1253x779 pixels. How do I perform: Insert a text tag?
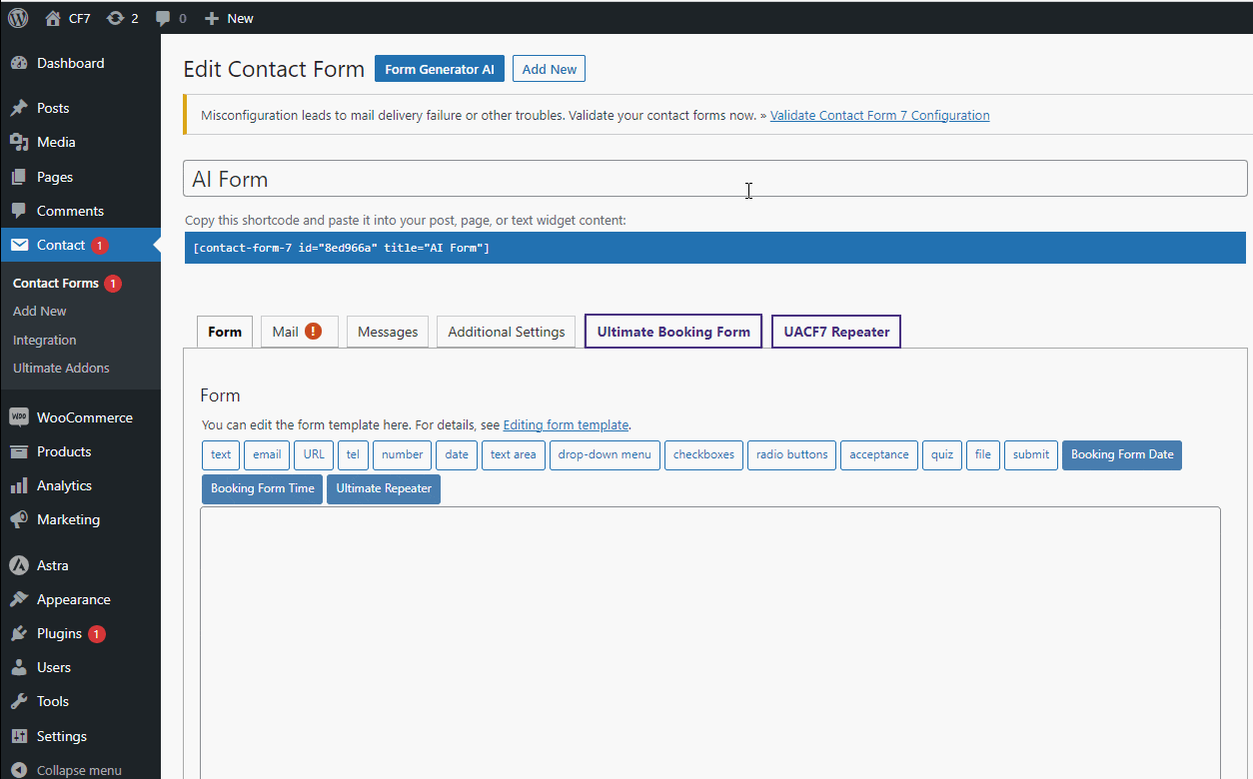(221, 454)
